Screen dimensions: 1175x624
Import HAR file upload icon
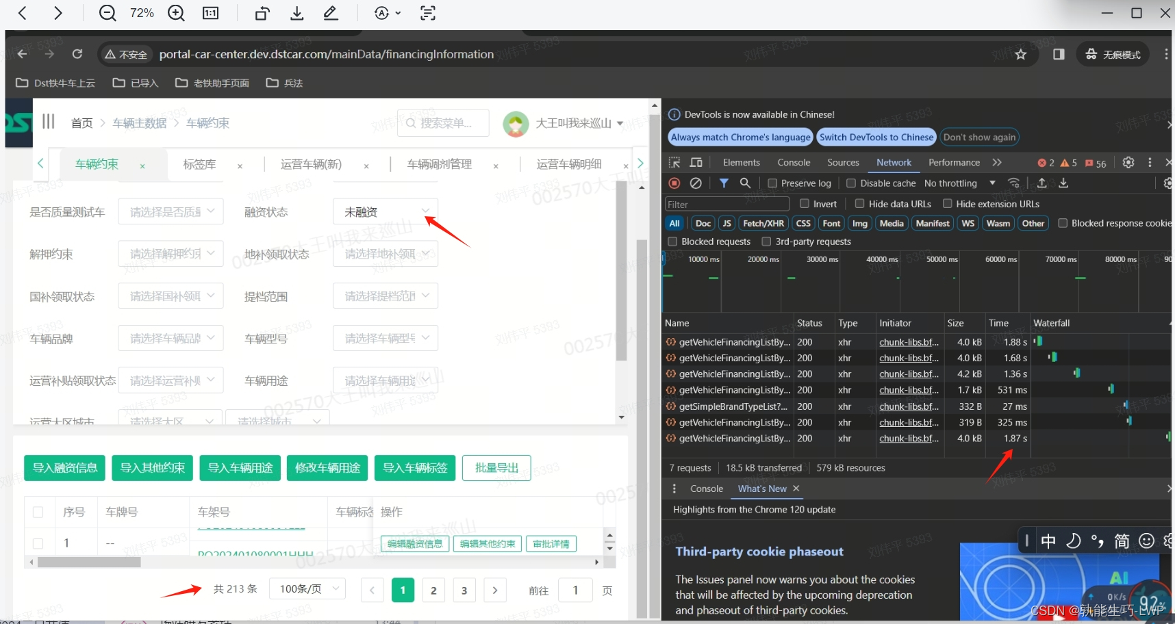point(1041,183)
